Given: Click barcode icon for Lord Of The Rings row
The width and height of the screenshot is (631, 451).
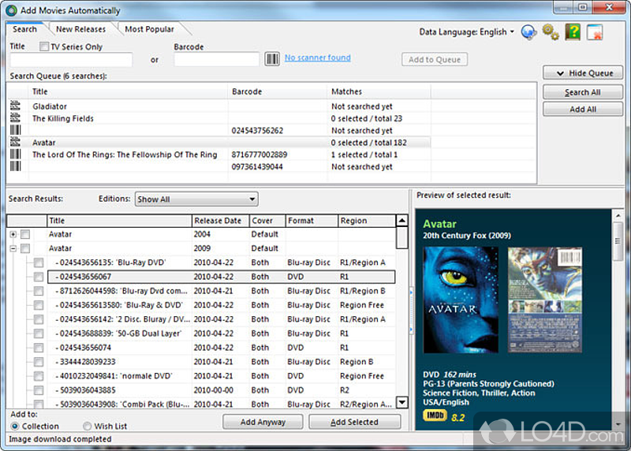Looking at the screenshot, I should tap(15, 154).
